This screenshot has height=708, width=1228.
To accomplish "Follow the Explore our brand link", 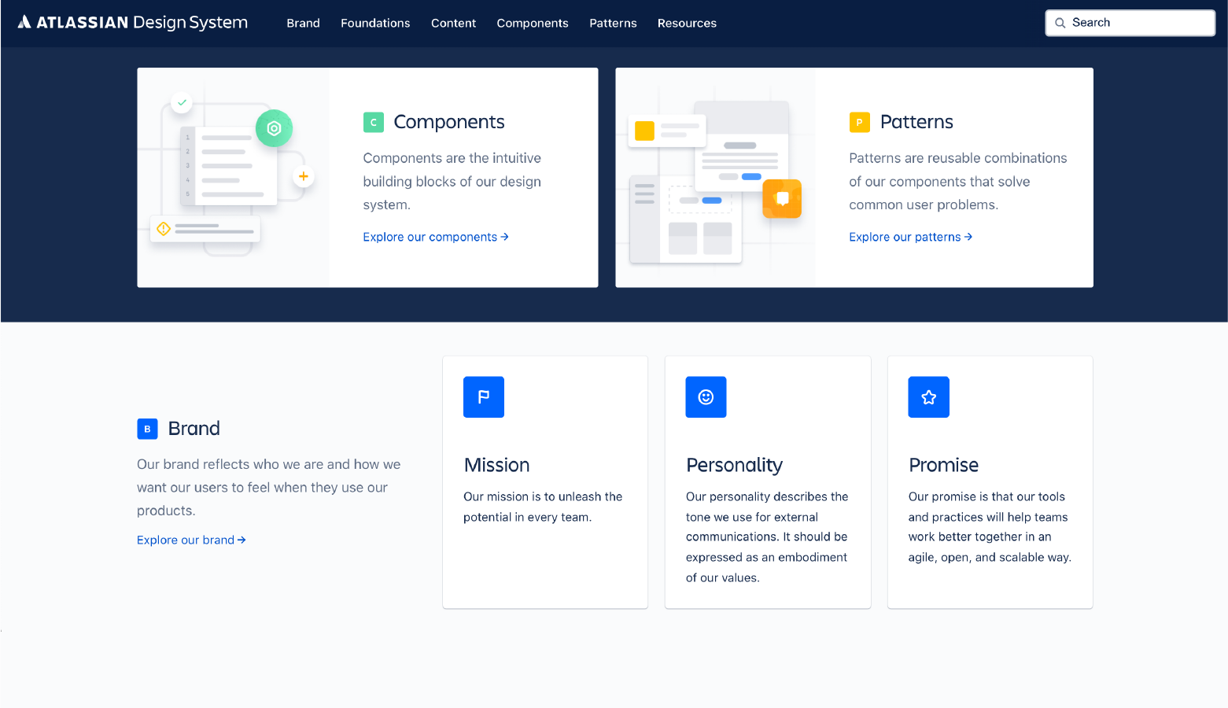I will pos(191,540).
